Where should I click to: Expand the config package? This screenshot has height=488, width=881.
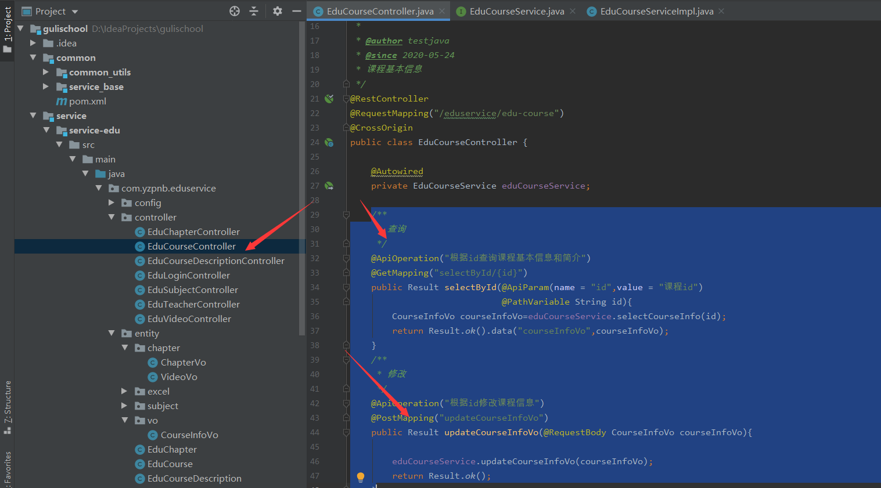point(112,203)
